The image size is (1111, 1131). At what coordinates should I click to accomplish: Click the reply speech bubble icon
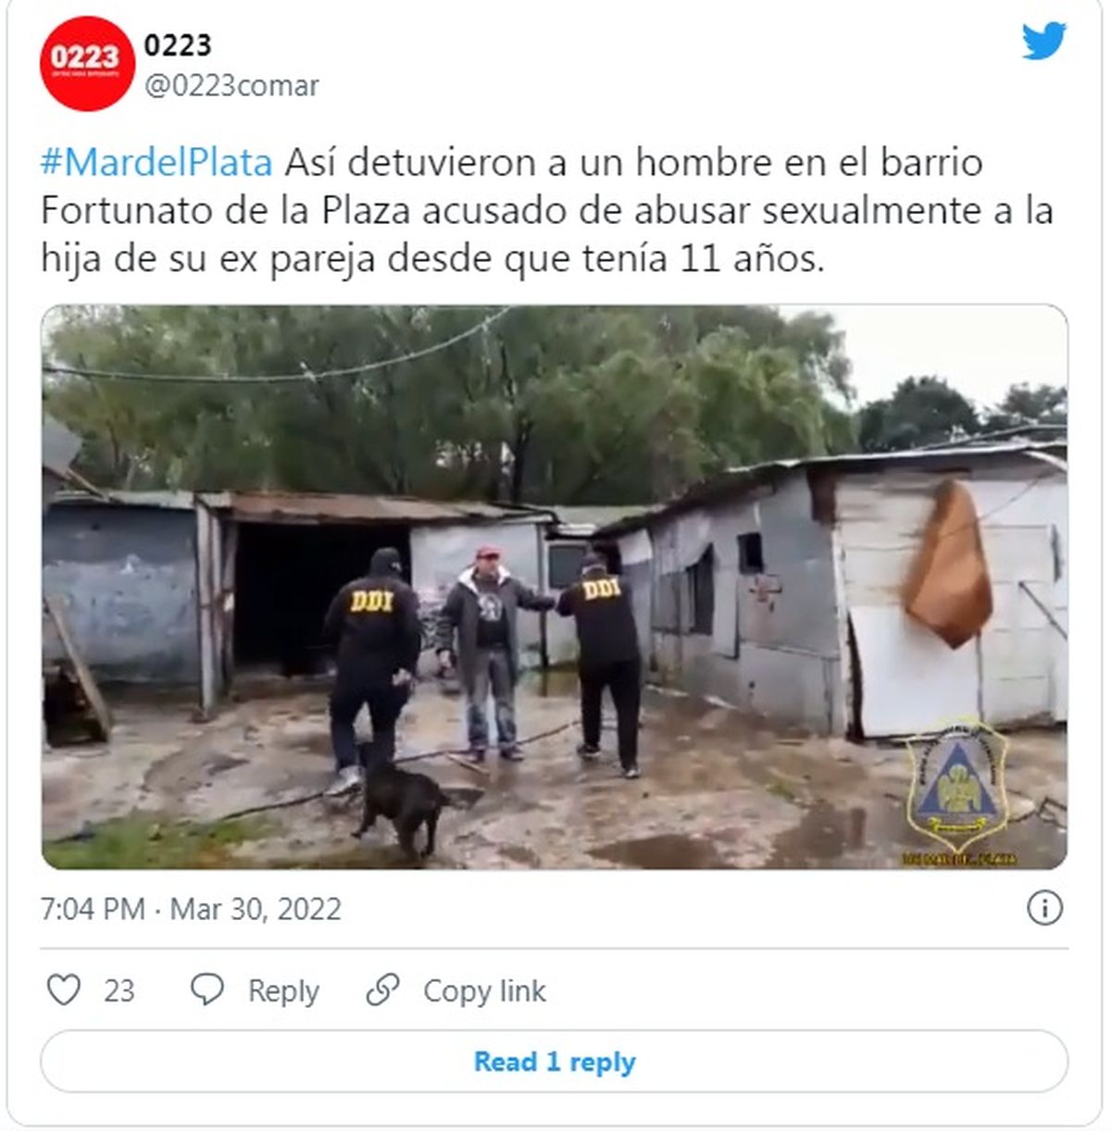pyautogui.click(x=206, y=990)
